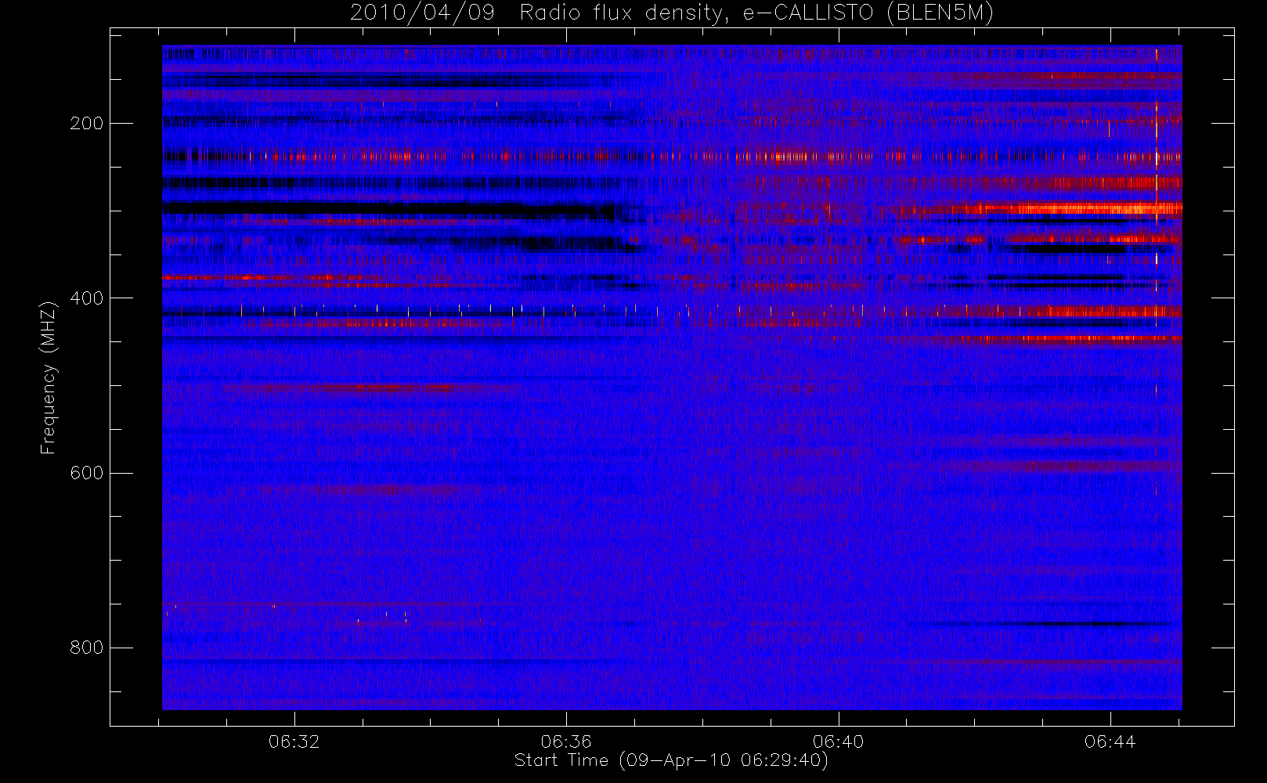This screenshot has height=783, width=1267.
Task: Click the '800' frequency tick label
Action: point(86,648)
